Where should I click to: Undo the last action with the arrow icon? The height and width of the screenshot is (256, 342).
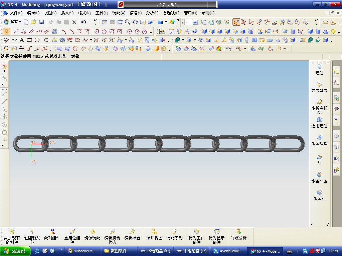point(83,22)
